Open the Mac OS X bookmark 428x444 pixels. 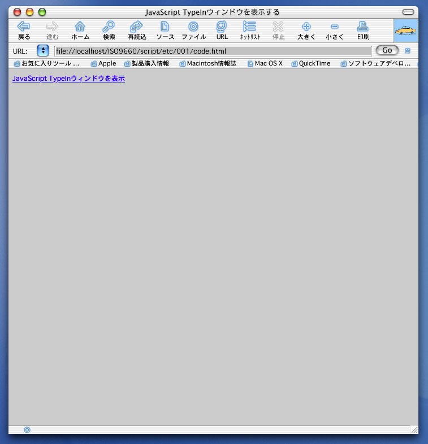tap(265, 63)
